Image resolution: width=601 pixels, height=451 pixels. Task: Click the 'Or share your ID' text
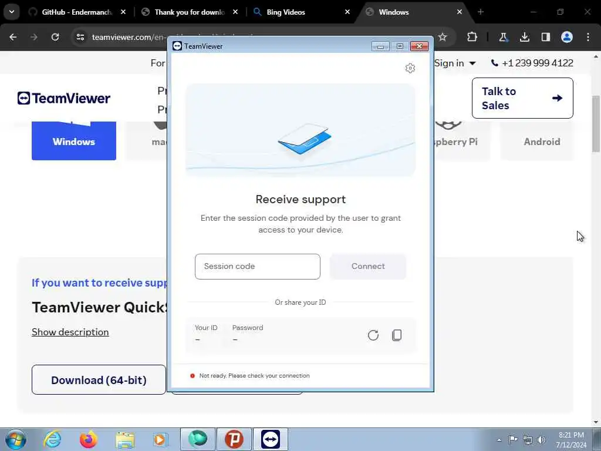(x=300, y=302)
